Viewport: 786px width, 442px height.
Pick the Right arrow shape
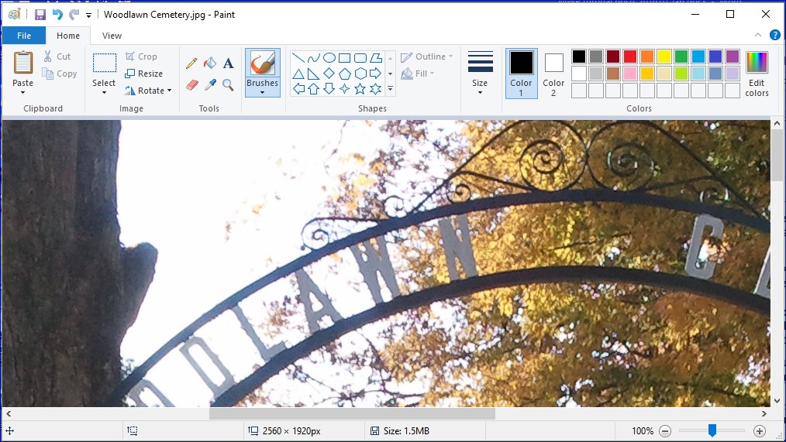pyautogui.click(x=375, y=74)
